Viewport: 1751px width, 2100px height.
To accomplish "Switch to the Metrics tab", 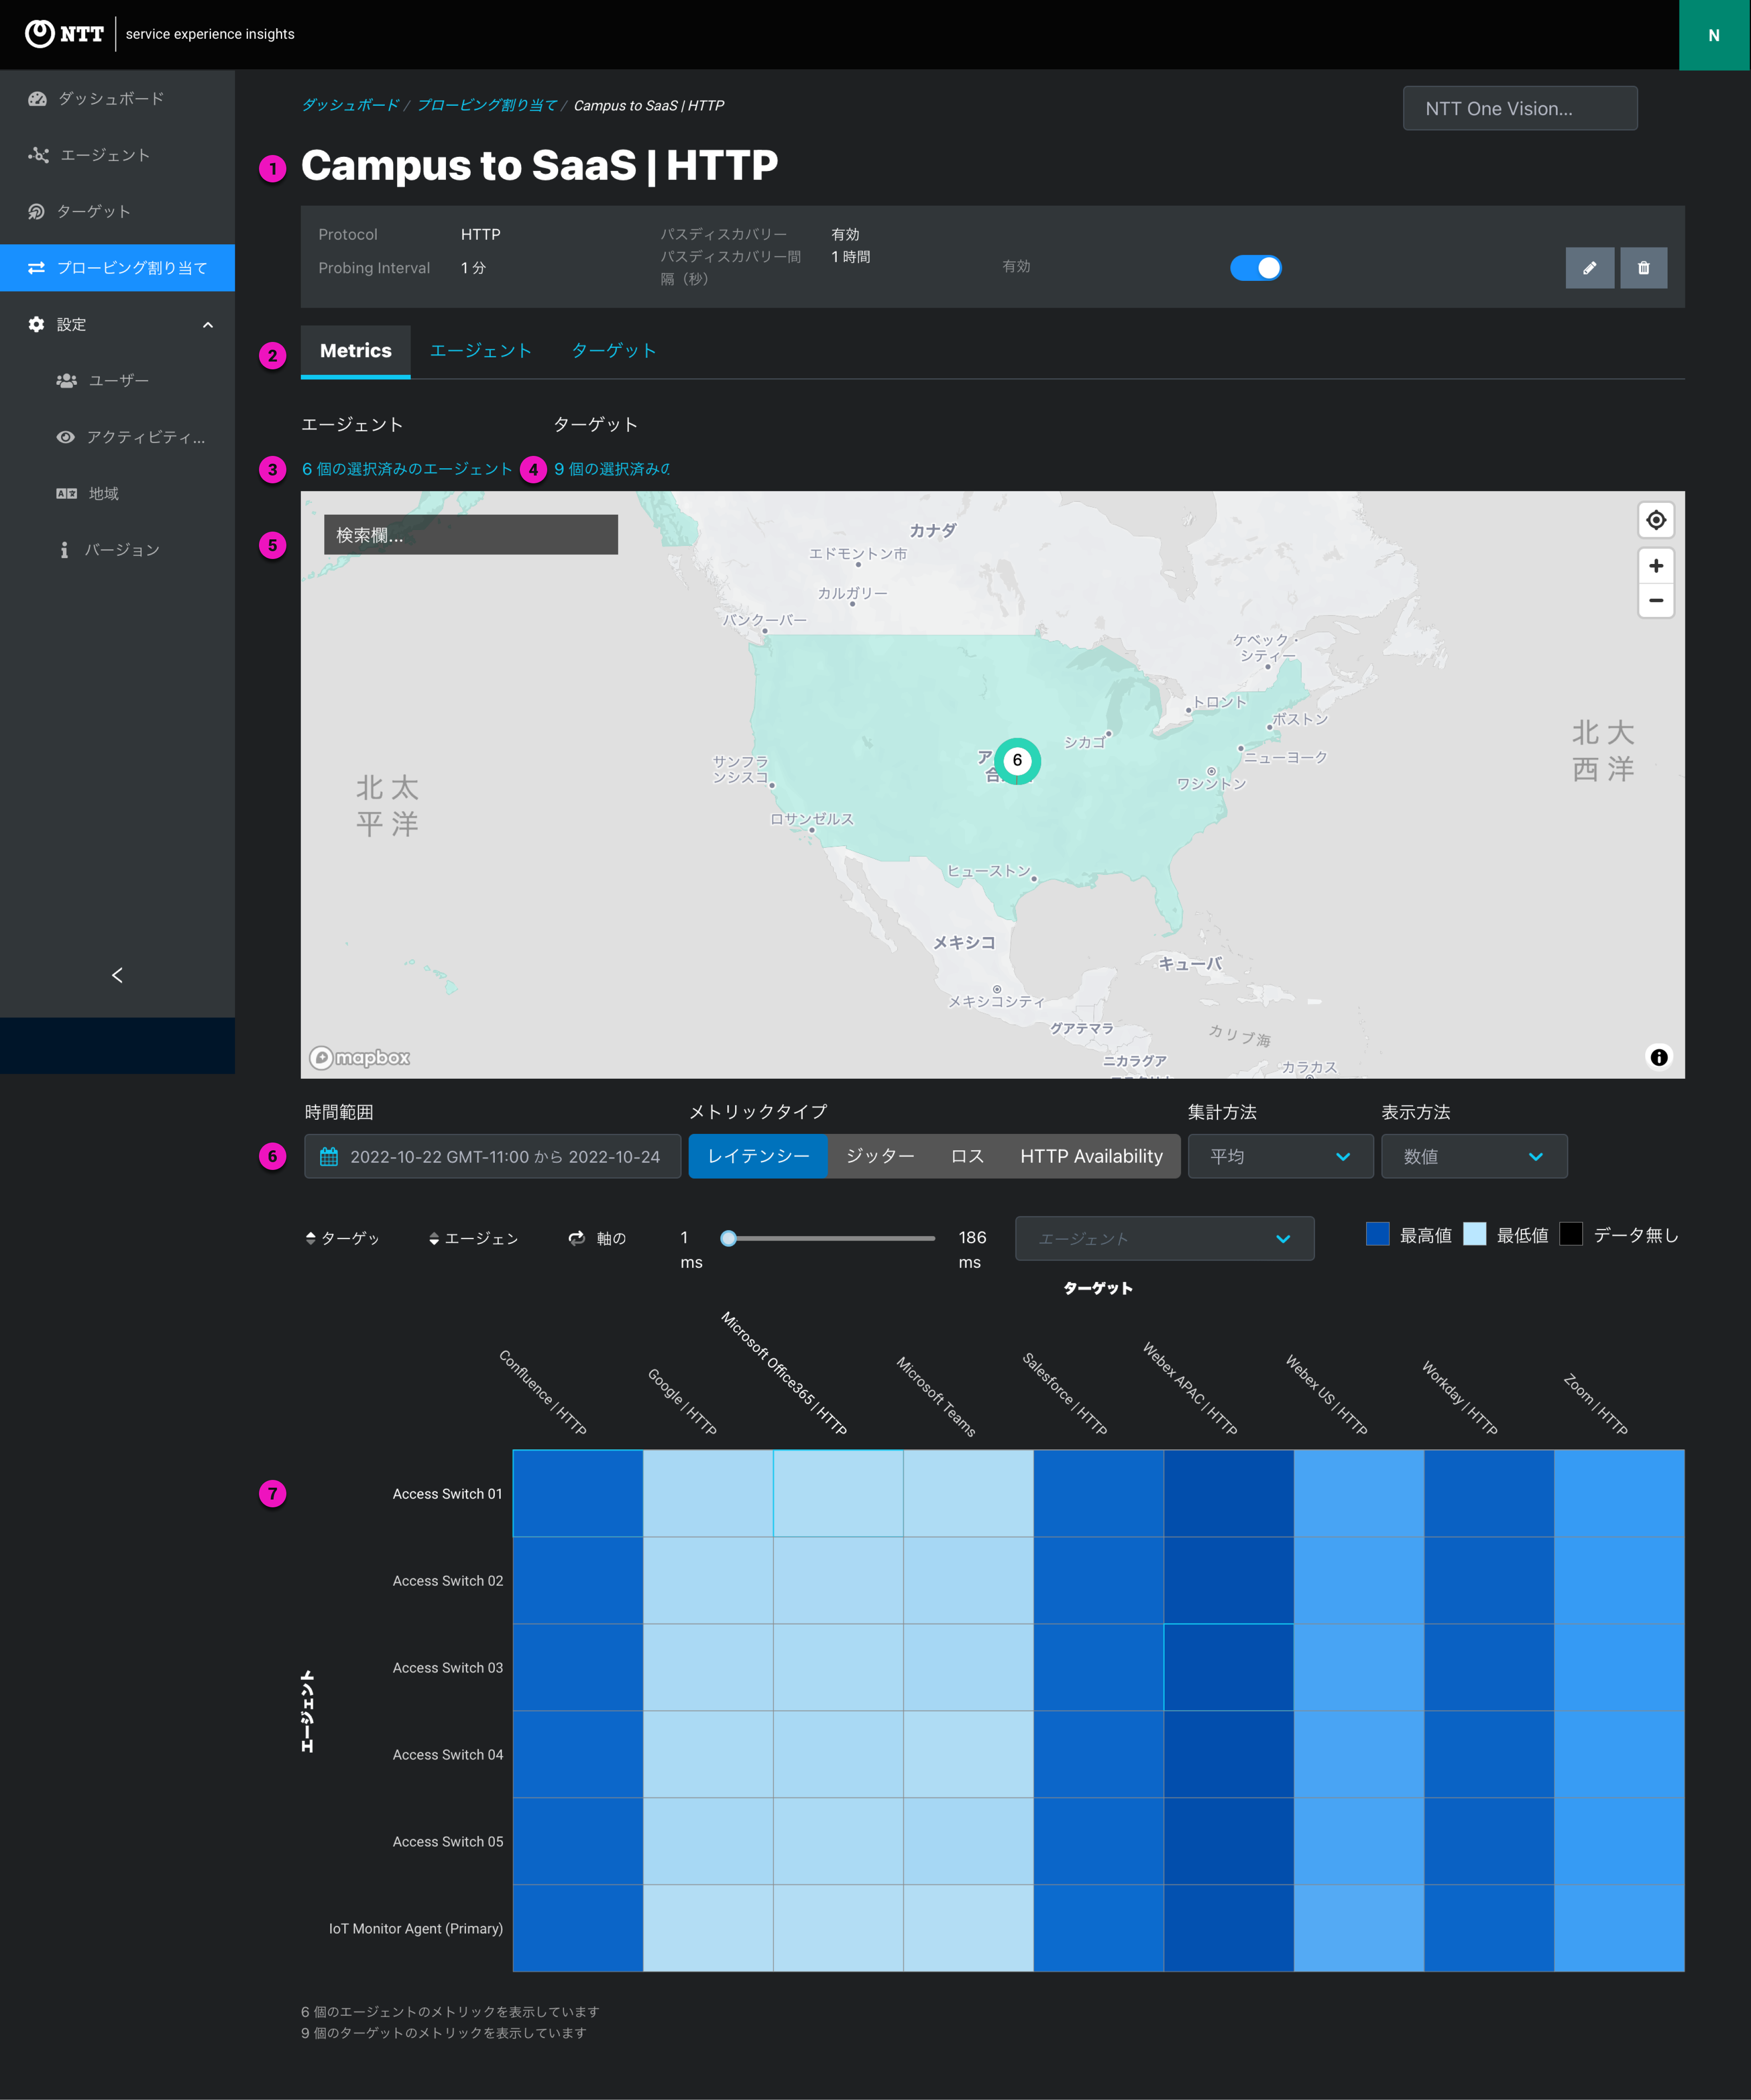I will pos(355,351).
